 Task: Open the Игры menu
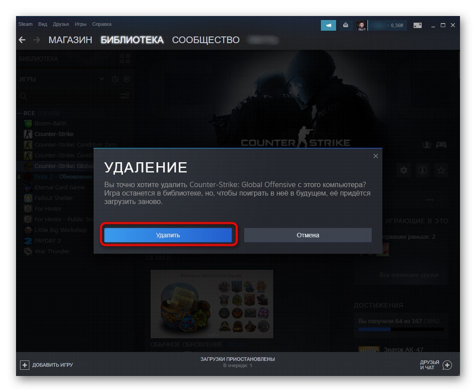pos(81,24)
